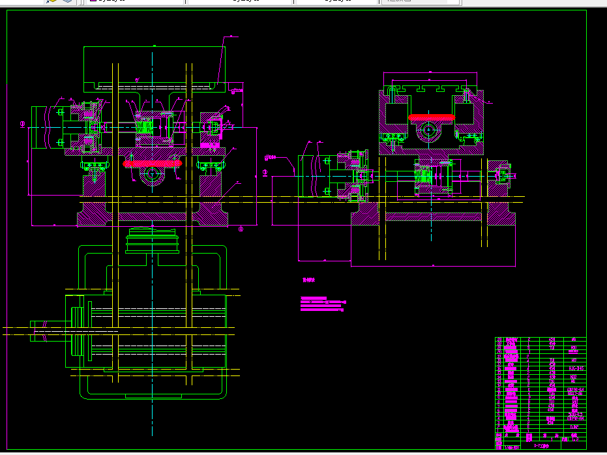Select the red highlighted bar in left view
This screenshot has height=455, width=607.
(152, 164)
